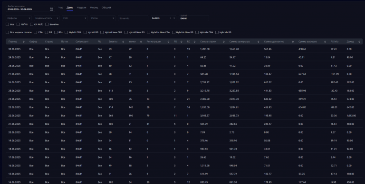This screenshot has width=365, height=184.
Task: Expand the SubId3 dropdown arrow
Action: [174, 18]
